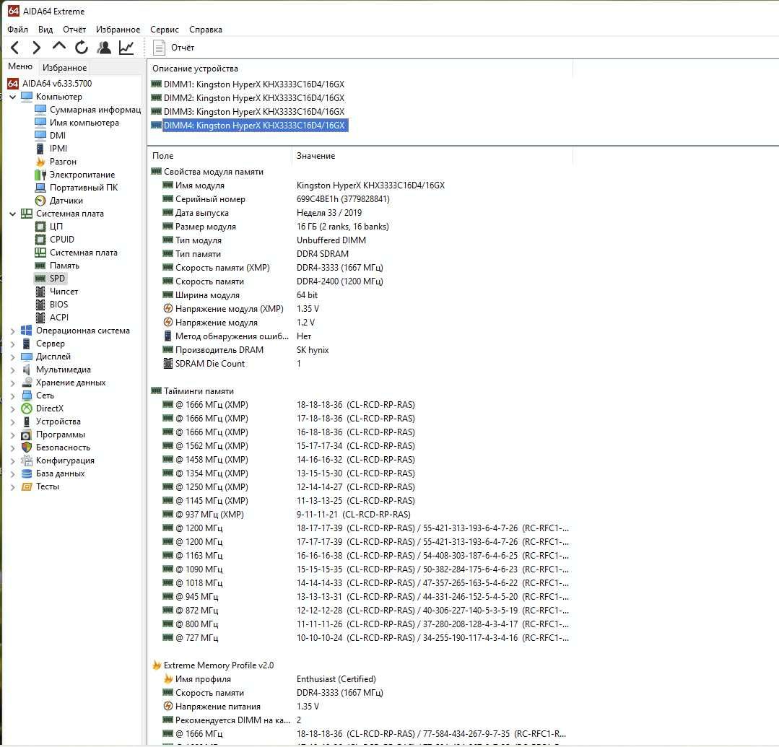
Task: Open ACPI tree item
Action: pyautogui.click(x=58, y=317)
